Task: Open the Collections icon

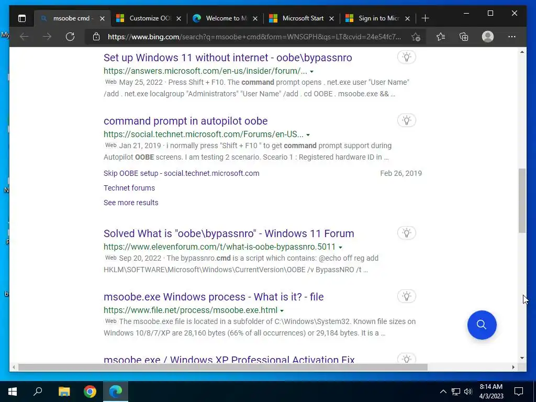Action: tap(464, 37)
